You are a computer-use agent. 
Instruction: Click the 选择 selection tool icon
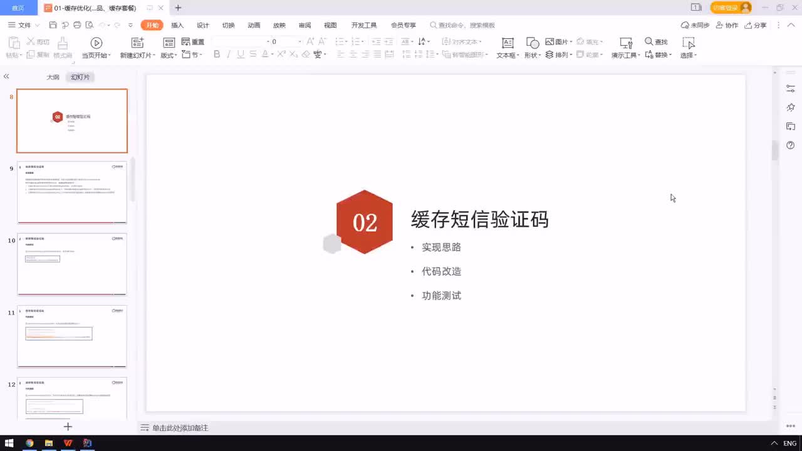coord(689,43)
